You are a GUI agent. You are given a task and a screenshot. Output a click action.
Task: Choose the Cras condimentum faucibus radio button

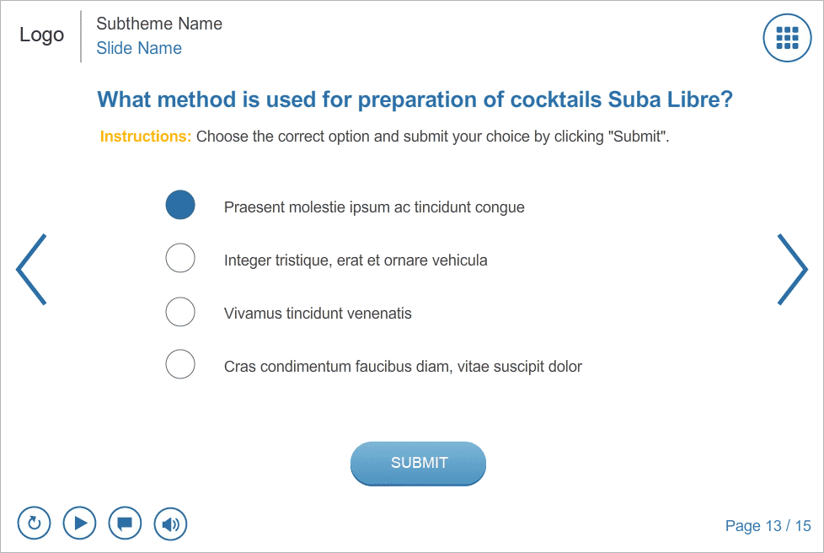180,364
